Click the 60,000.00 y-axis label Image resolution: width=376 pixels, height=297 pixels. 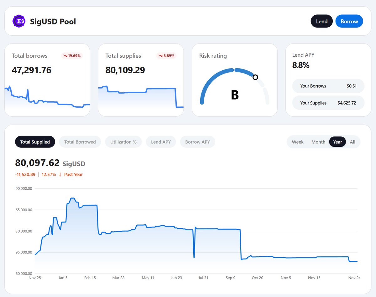(x=24, y=274)
